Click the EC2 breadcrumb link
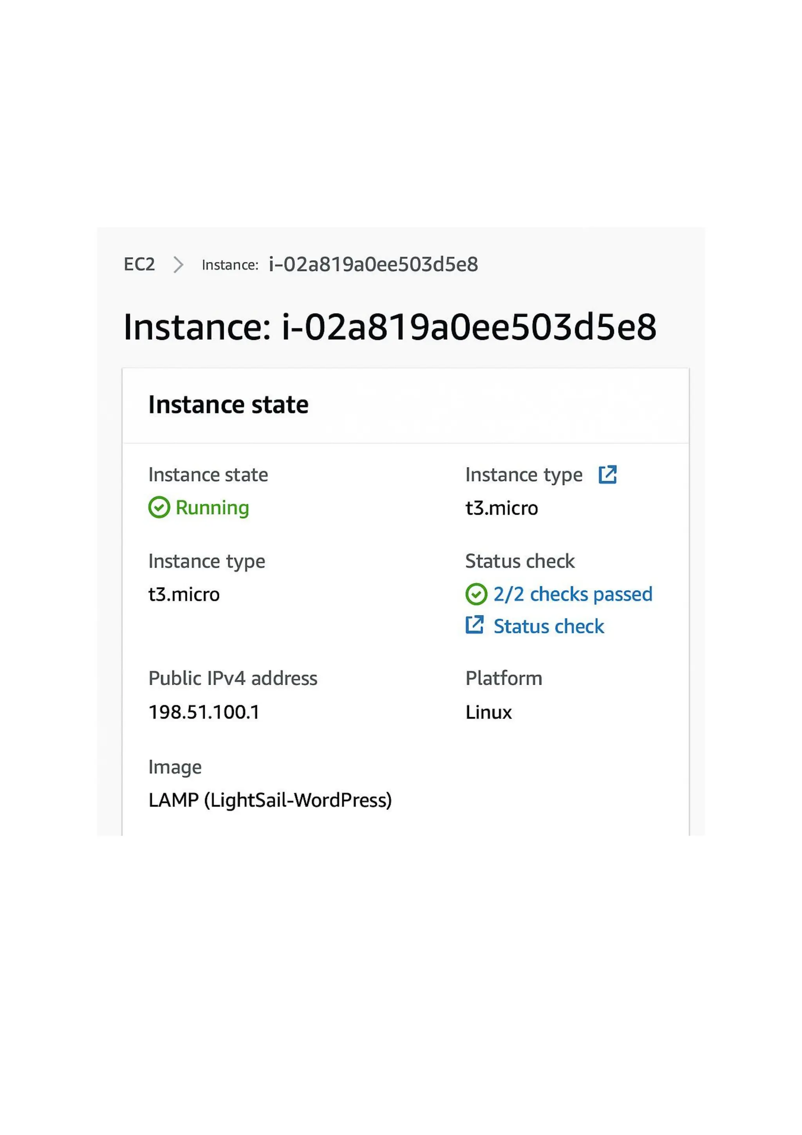Screen dimensions: 802x1135 pos(139,265)
